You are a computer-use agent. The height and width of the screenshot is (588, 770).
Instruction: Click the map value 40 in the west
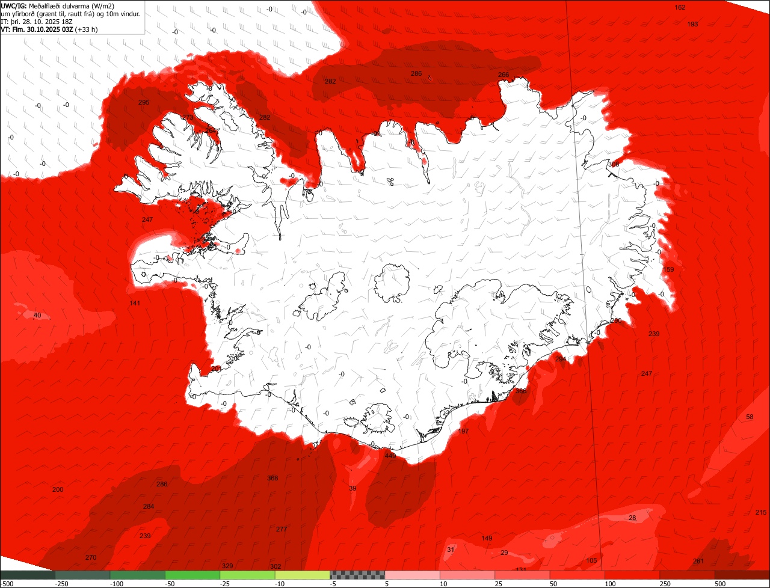[37, 315]
